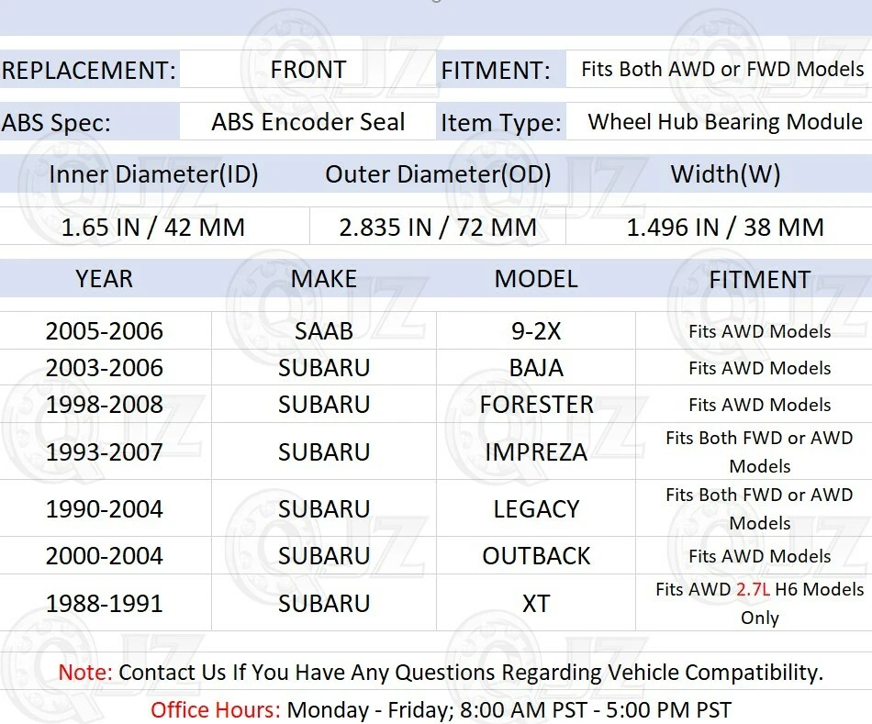872x724 pixels.
Task: Select the ABS Encoder Seal cell
Action: click(x=308, y=122)
